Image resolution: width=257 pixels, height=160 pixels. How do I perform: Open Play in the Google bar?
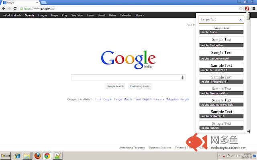[65, 15]
